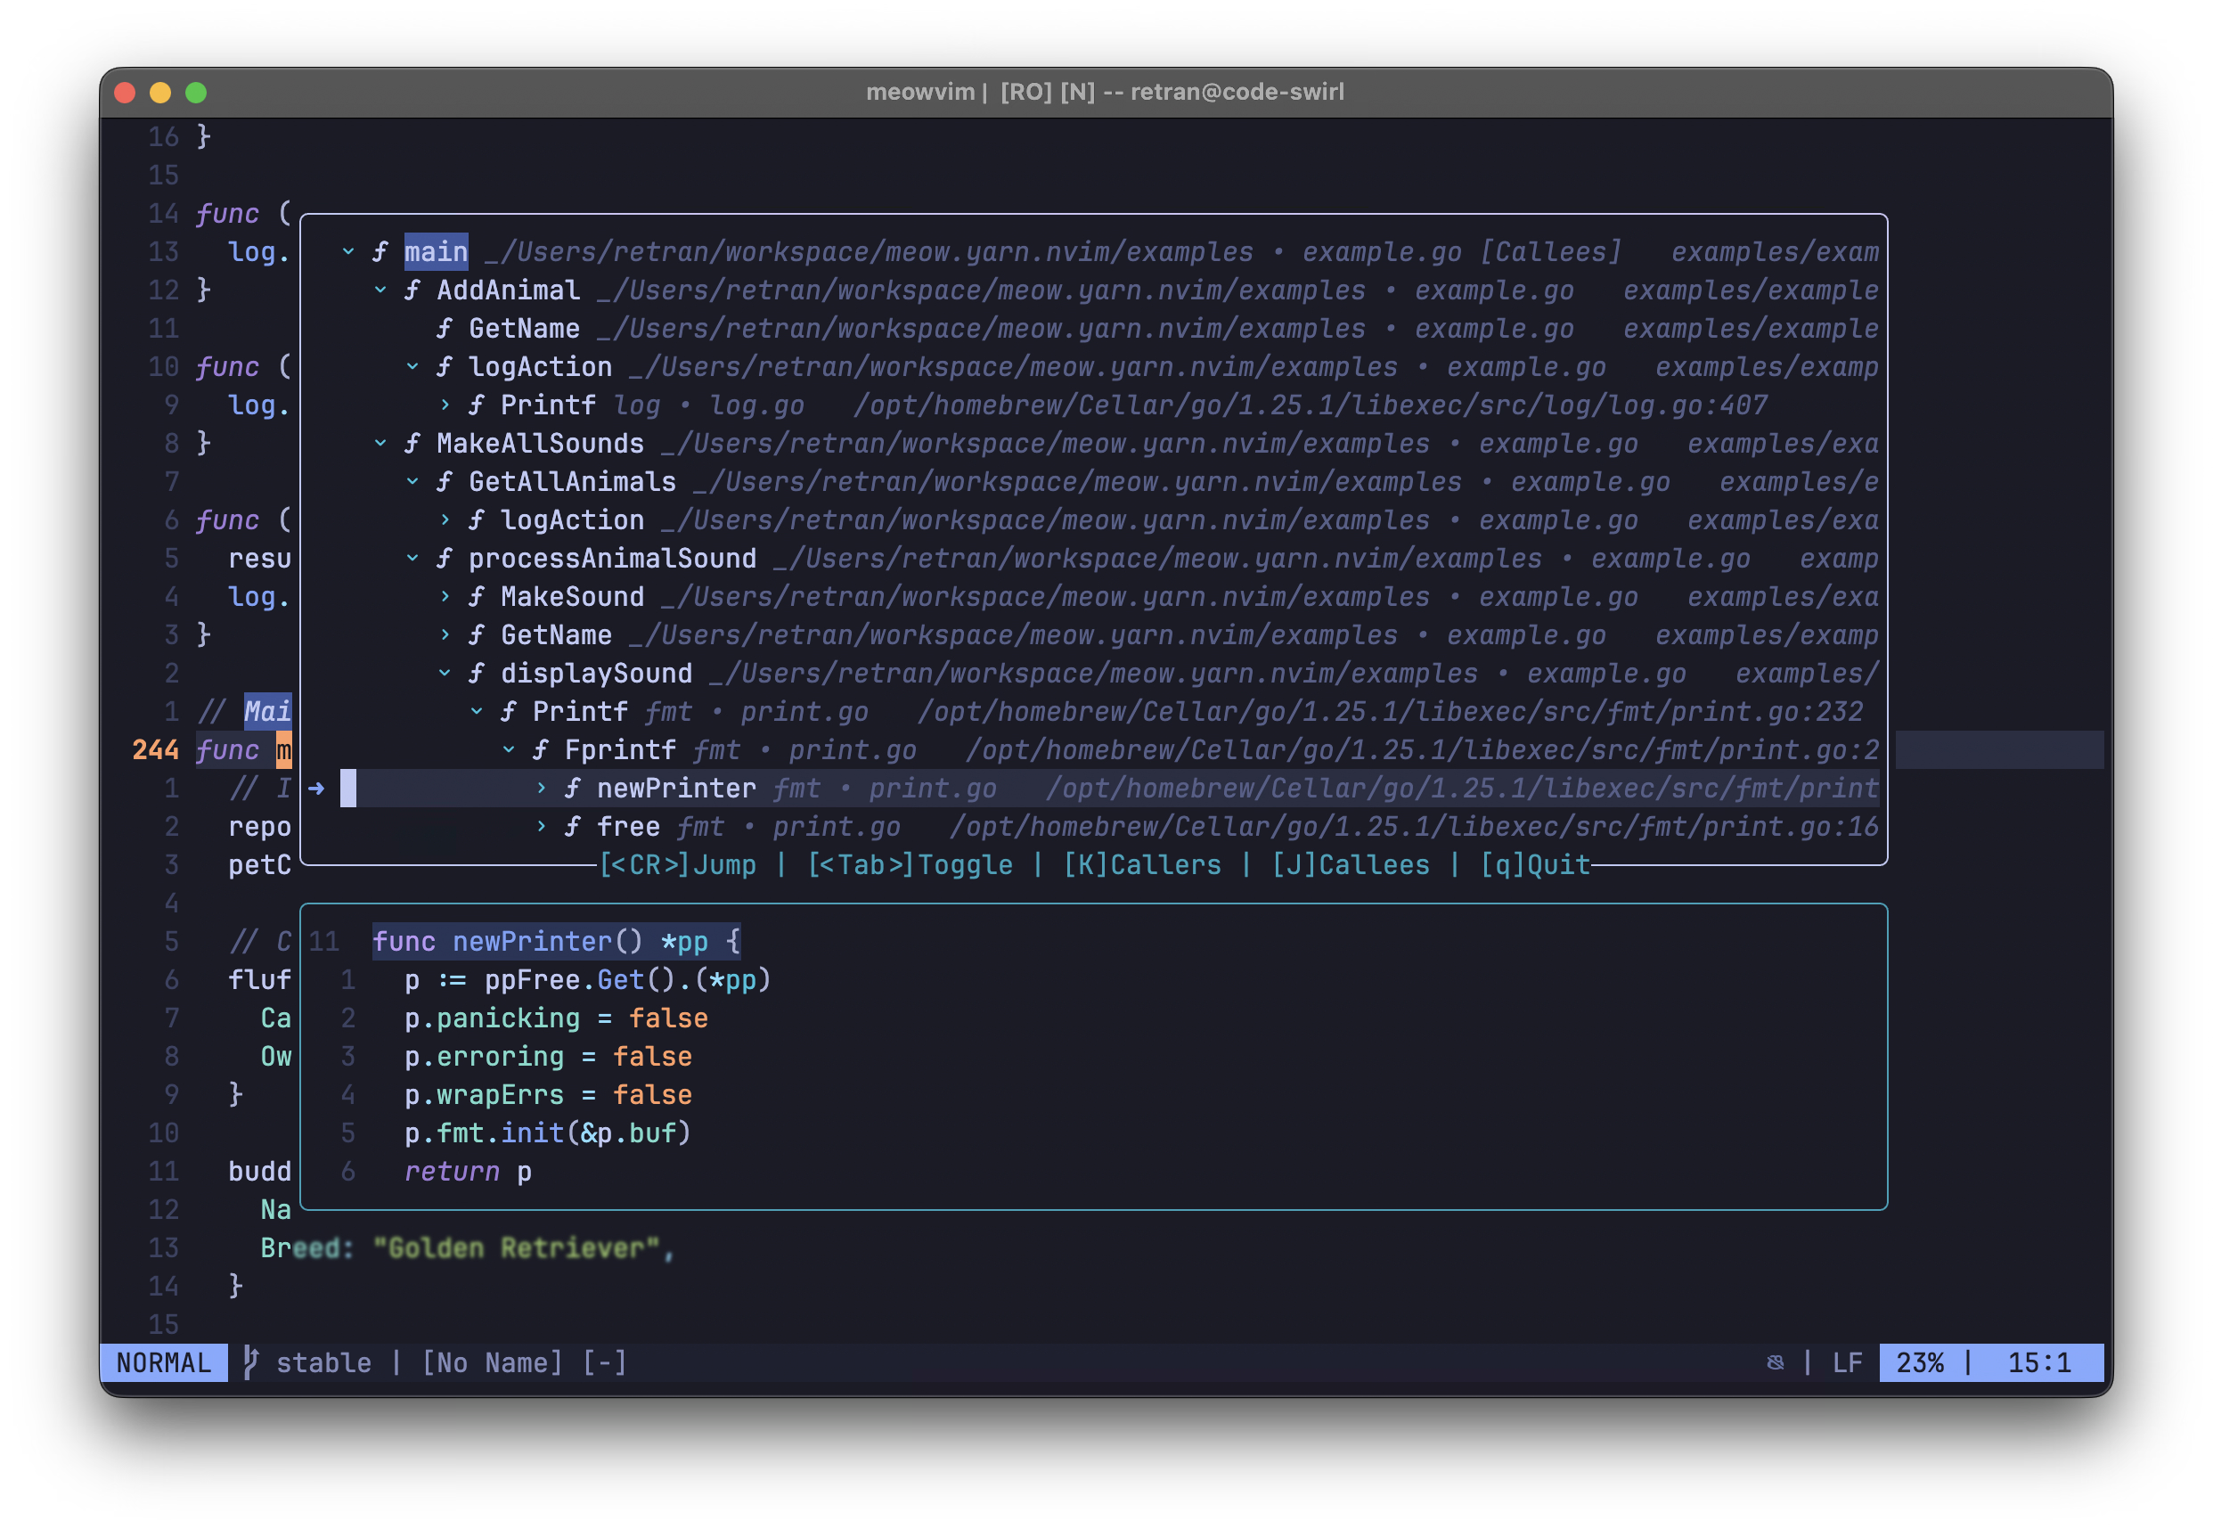Click the function icon beside main
Screen dimensions: 2213x1529
coord(380,252)
